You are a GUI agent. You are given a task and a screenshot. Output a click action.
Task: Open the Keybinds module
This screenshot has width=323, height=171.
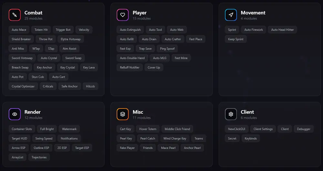tap(250, 138)
